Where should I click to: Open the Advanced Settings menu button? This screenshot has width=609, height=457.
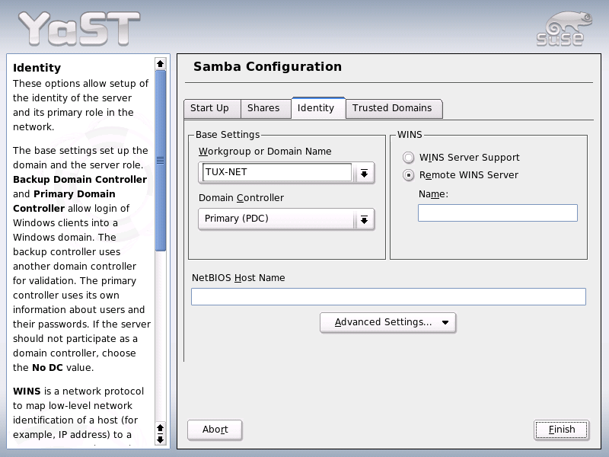click(x=387, y=322)
